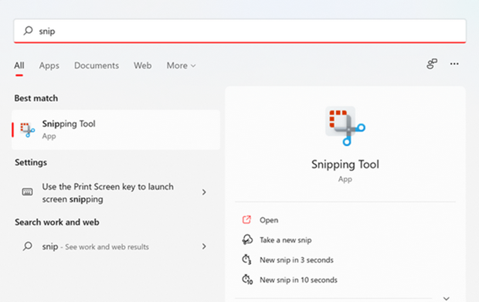Open the More dropdown filter
The height and width of the screenshot is (302, 479).
click(181, 66)
